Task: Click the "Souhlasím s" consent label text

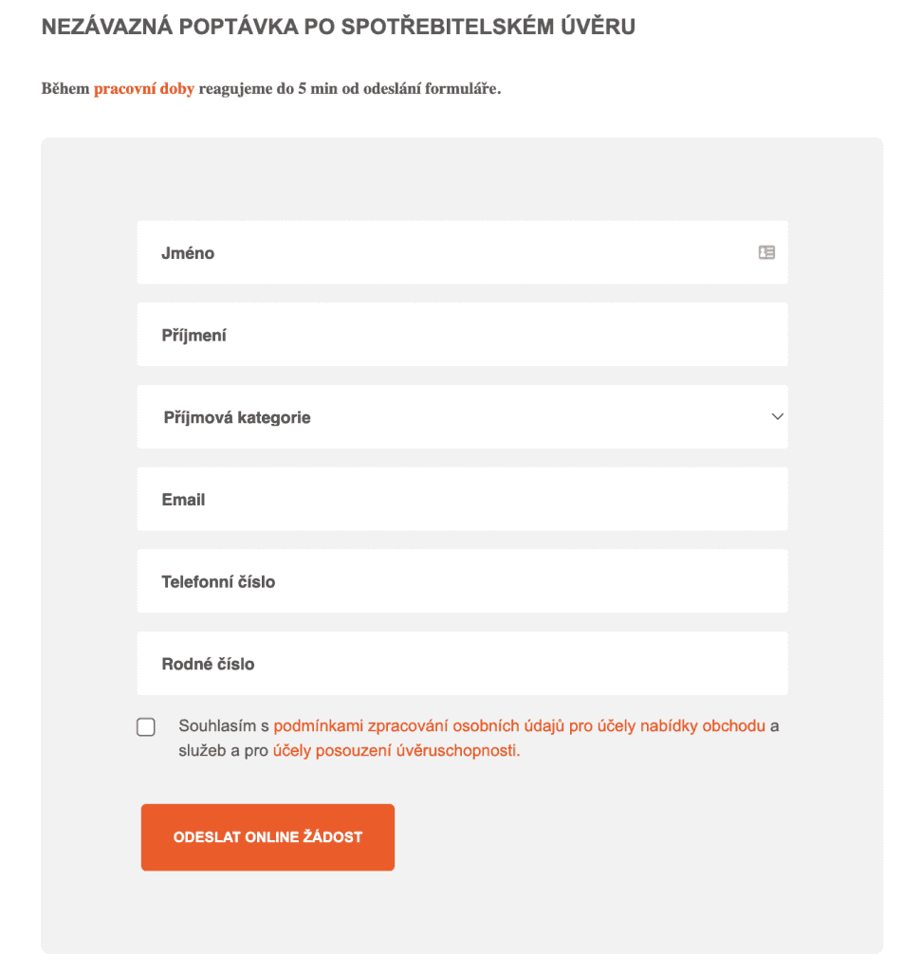Action: click(224, 726)
